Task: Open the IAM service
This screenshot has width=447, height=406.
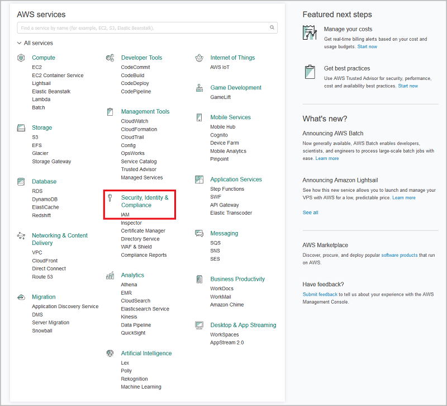Action: pyautogui.click(x=125, y=214)
